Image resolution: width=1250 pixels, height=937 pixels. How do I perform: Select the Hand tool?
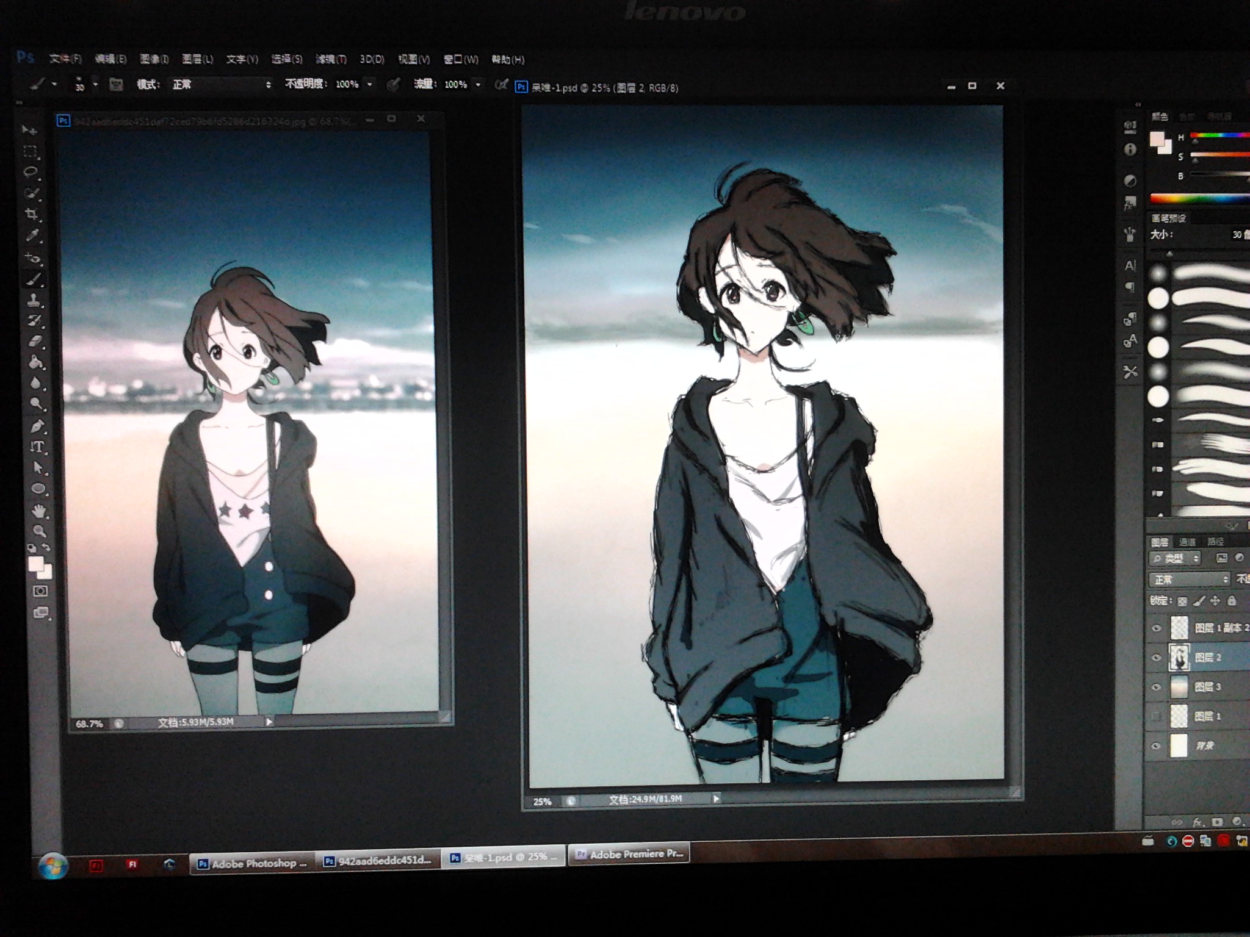[x=39, y=511]
